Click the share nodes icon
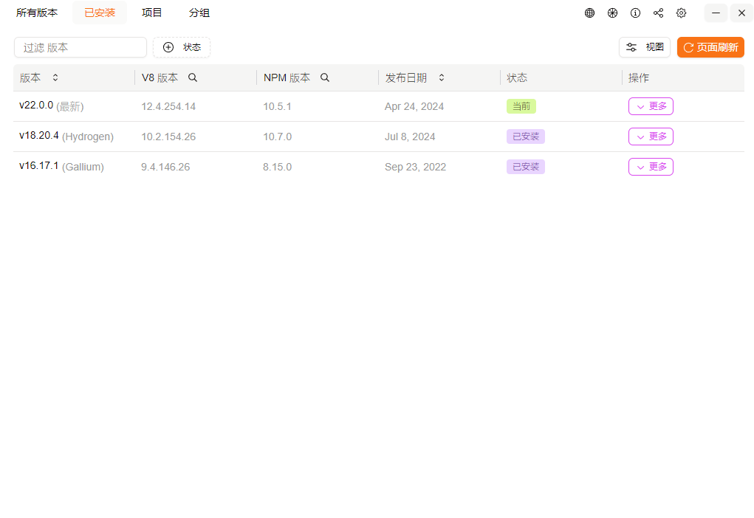 658,13
